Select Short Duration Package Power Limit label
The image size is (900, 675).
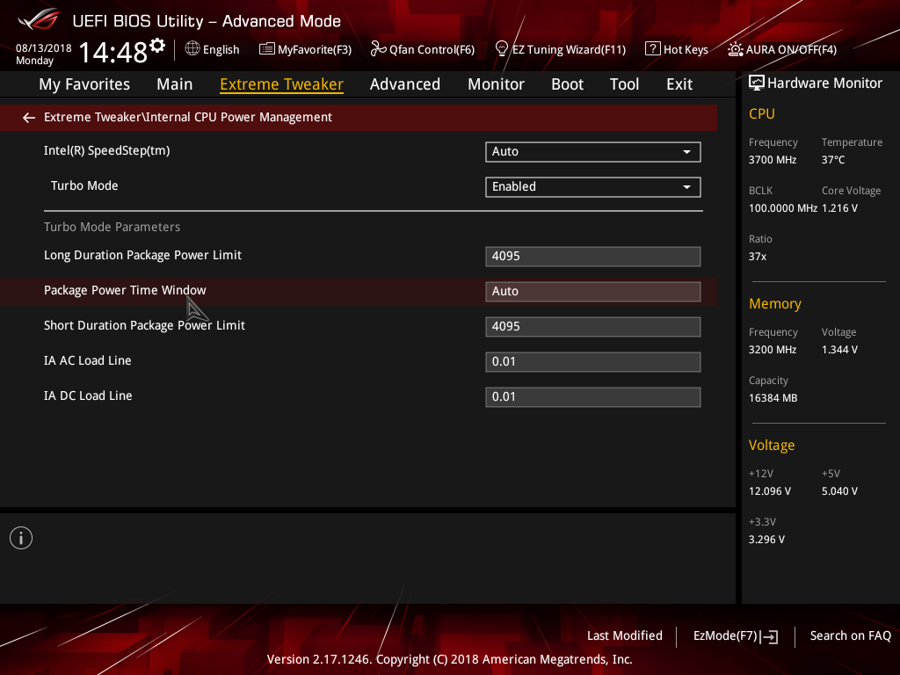click(144, 325)
